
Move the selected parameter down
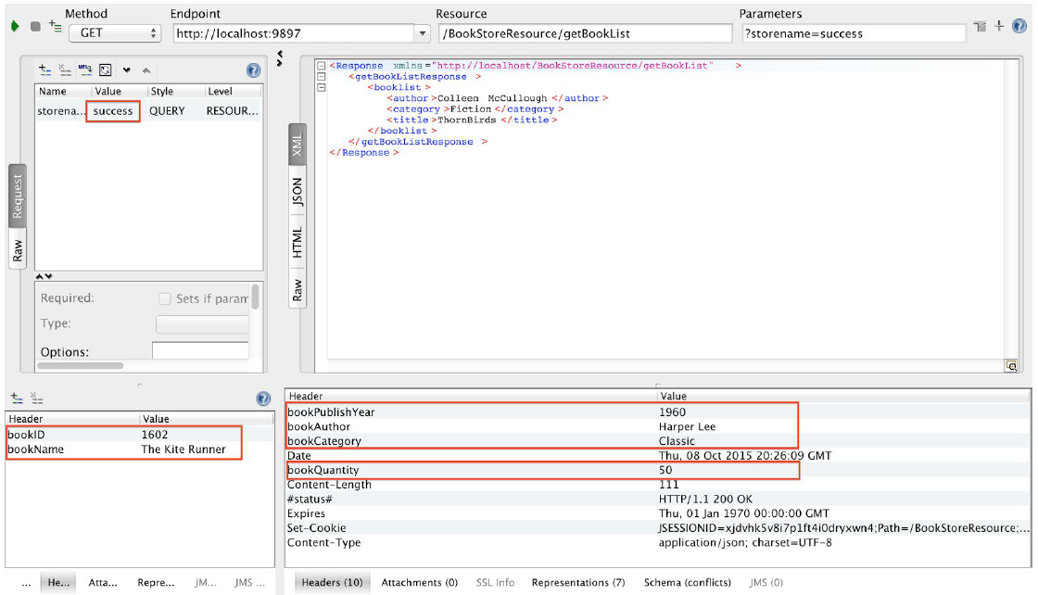tap(126, 70)
